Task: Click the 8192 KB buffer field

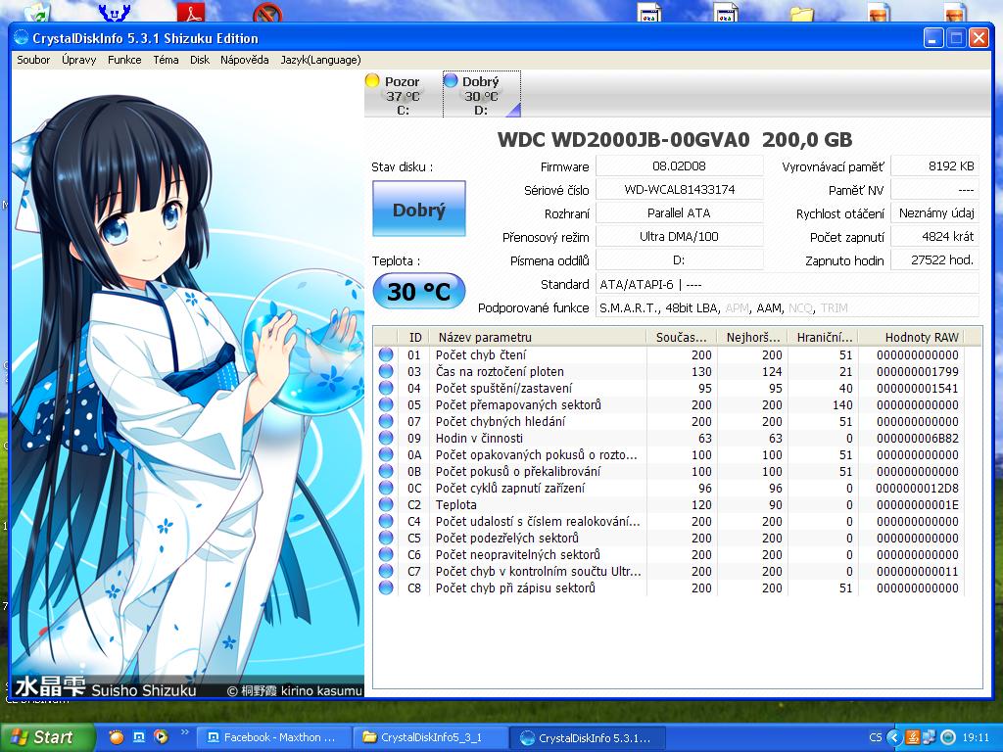Action: pos(934,166)
